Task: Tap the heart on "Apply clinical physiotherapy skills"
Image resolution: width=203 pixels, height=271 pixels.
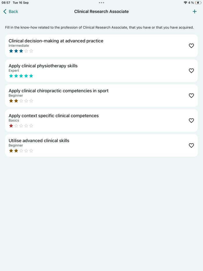Action: (x=191, y=71)
